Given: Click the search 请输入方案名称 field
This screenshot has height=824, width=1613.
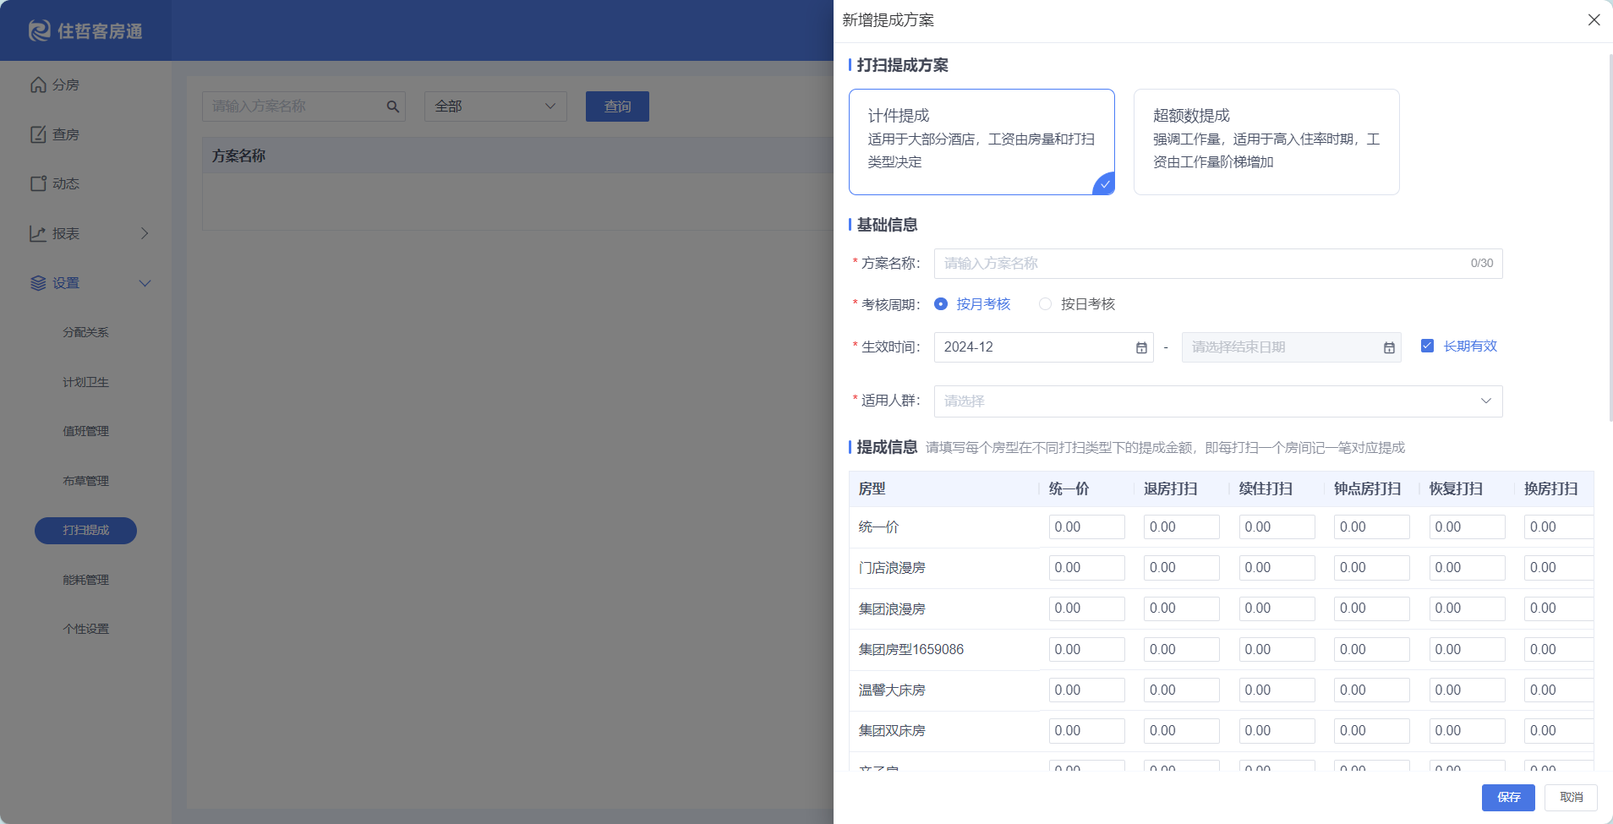Looking at the screenshot, I should pyautogui.click(x=303, y=106).
